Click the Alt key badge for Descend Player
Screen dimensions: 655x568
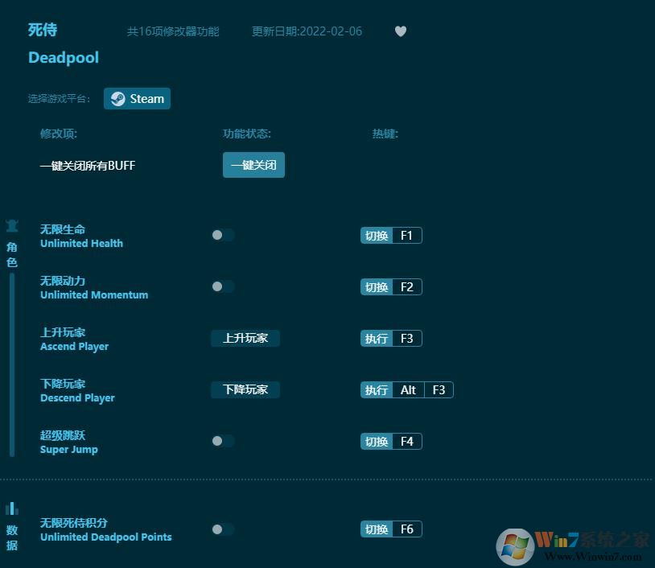coord(408,389)
